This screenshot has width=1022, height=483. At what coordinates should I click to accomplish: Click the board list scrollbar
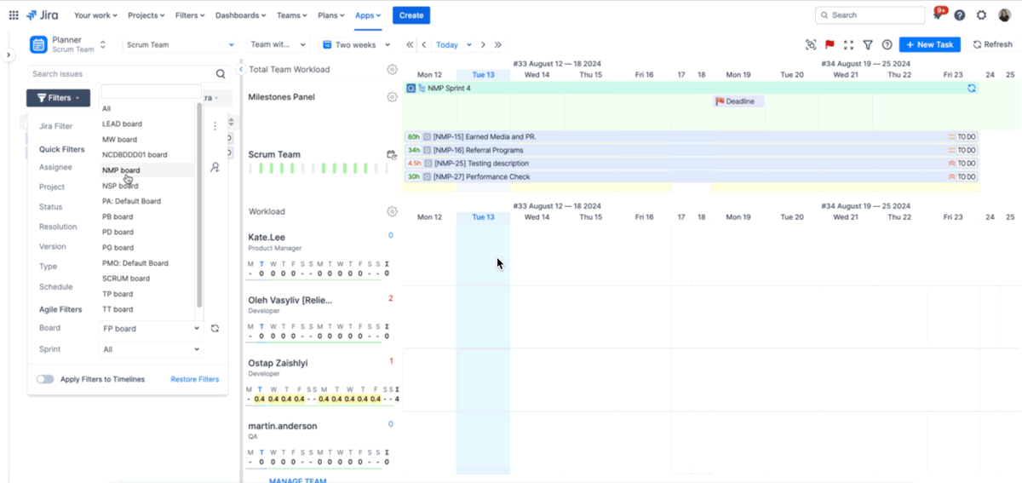(199, 204)
